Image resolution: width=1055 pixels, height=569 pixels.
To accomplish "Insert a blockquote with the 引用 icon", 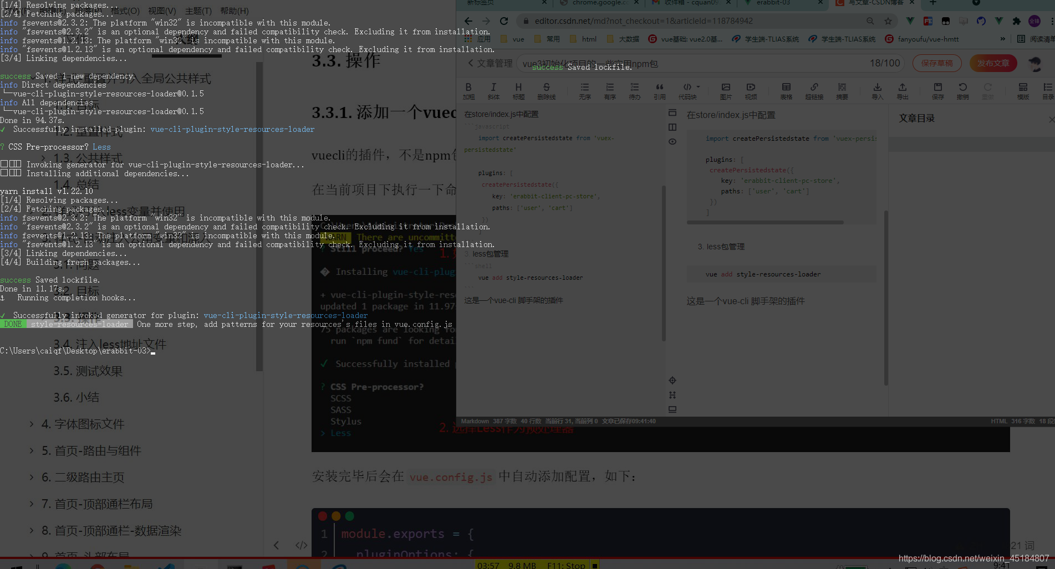I will [660, 91].
